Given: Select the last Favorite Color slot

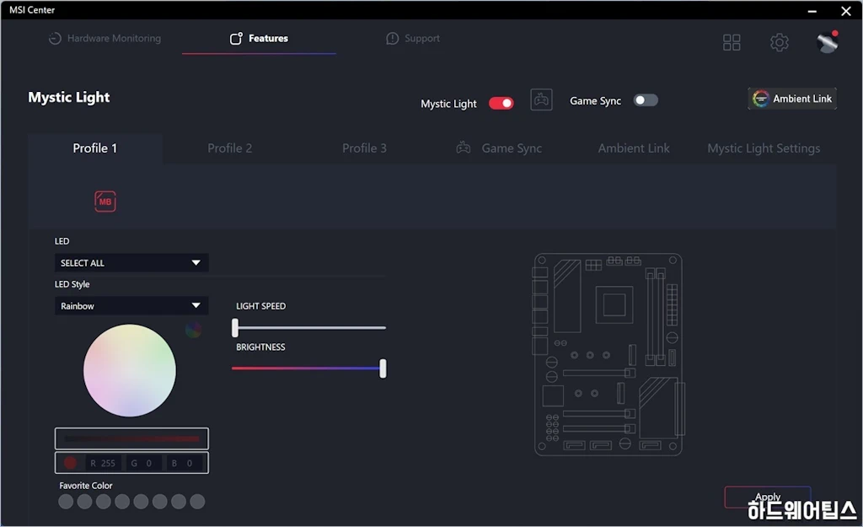Looking at the screenshot, I should point(197,502).
